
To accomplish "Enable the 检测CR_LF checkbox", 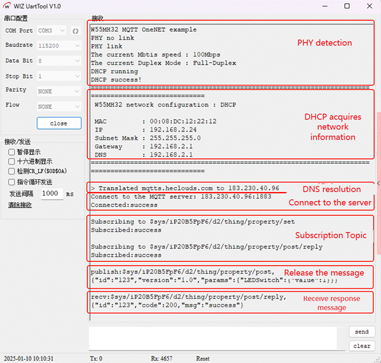I will tap(11, 171).
